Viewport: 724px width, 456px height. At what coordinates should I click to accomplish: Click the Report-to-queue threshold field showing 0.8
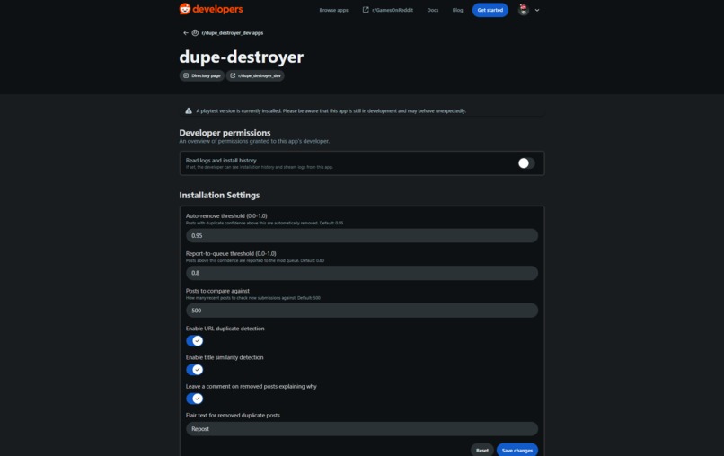pyautogui.click(x=361, y=273)
